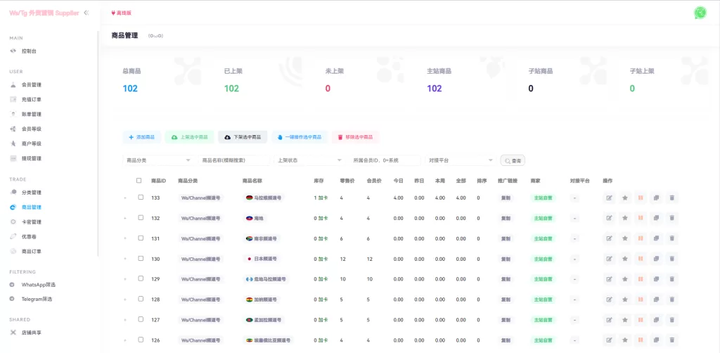Viewport: 720px width, 353px height.
Task: Expand row details for product 132
Action: (x=125, y=218)
